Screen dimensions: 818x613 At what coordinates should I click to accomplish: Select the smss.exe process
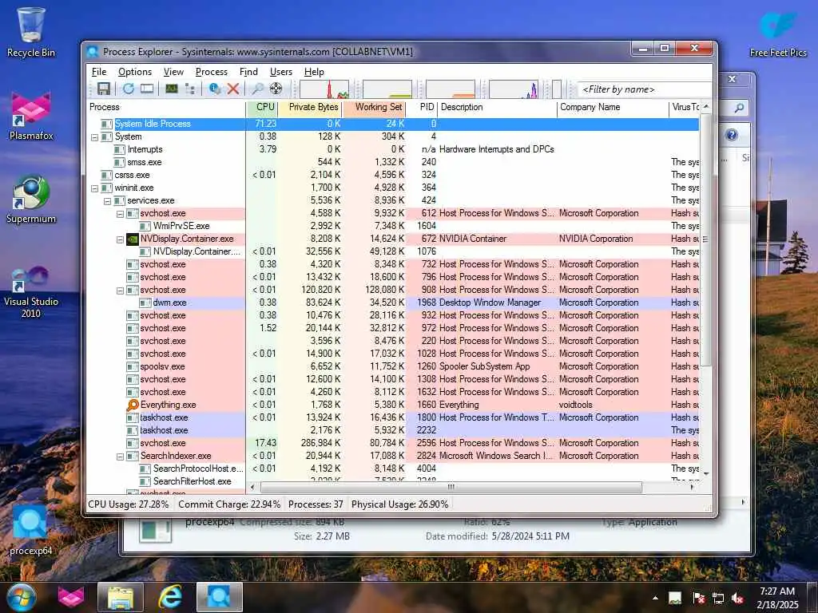tap(393, 162)
